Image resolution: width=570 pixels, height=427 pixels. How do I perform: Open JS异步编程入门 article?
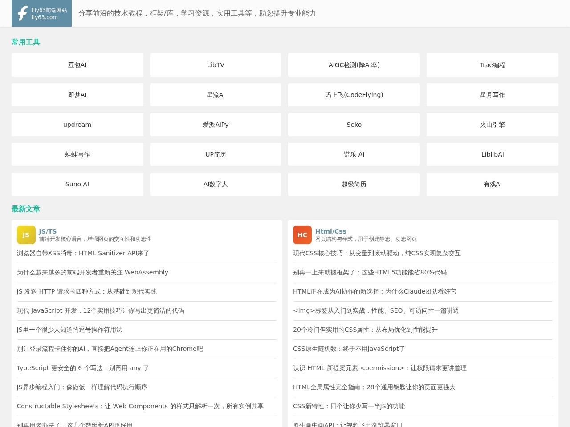[x=82, y=387]
